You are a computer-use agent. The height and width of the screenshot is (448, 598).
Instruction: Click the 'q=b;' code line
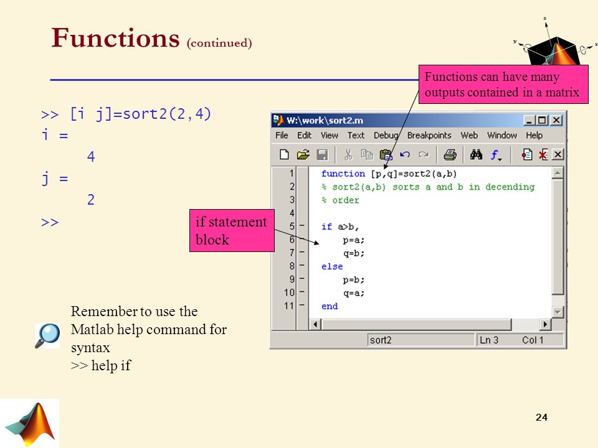(354, 254)
